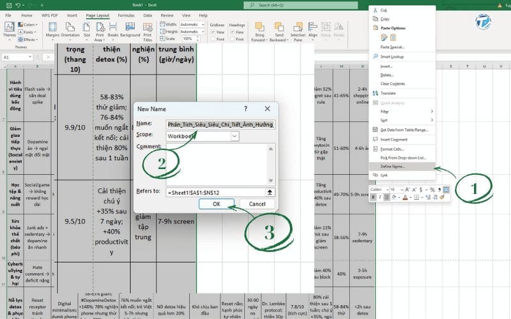This screenshot has height=319, width=511.
Task: Toggle the Headings Print checkbox
Action: pos(233,39)
